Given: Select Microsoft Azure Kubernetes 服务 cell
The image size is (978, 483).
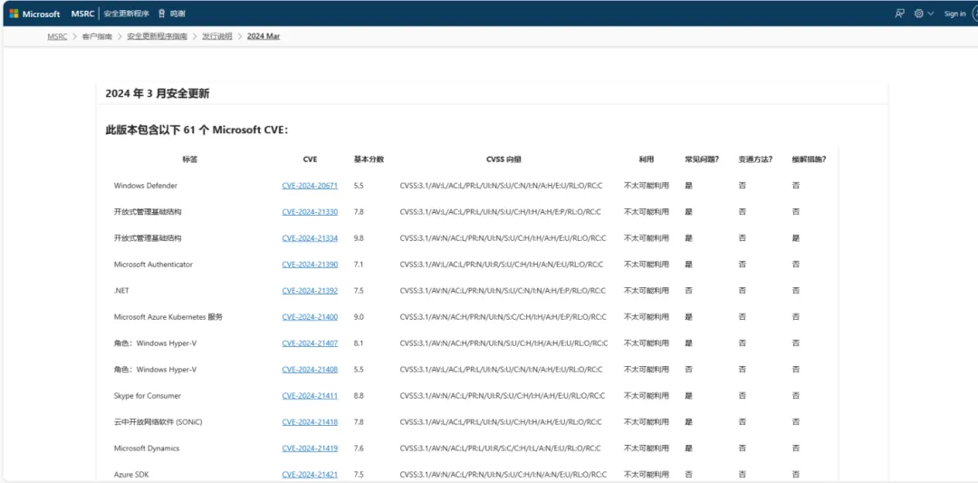Looking at the screenshot, I should 168,316.
